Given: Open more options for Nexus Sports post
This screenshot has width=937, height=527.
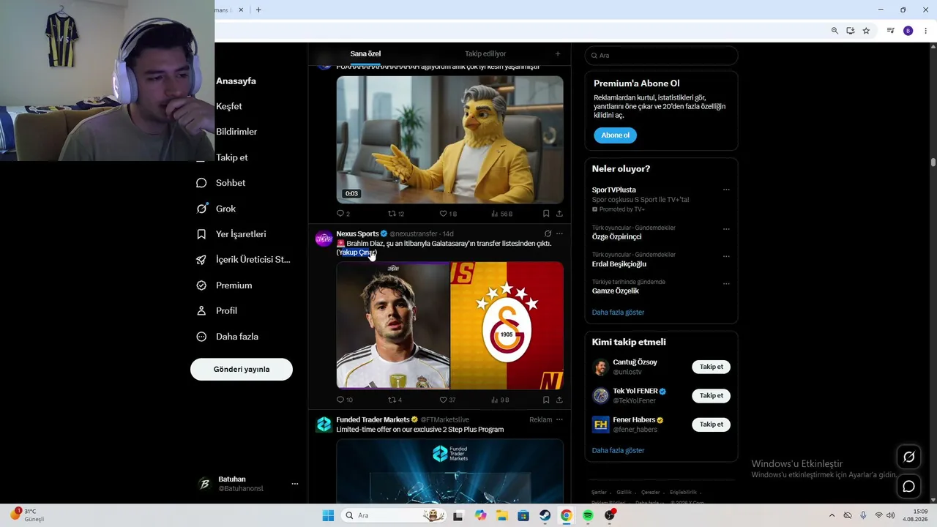Looking at the screenshot, I should 559,234.
